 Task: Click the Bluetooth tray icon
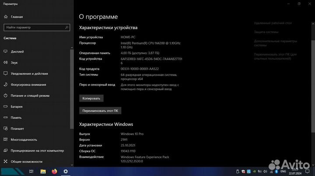276,171
